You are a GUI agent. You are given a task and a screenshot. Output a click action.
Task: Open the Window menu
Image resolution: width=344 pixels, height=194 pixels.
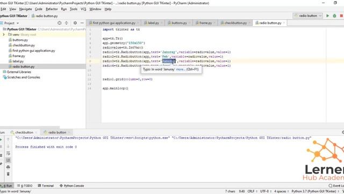click(95, 9)
